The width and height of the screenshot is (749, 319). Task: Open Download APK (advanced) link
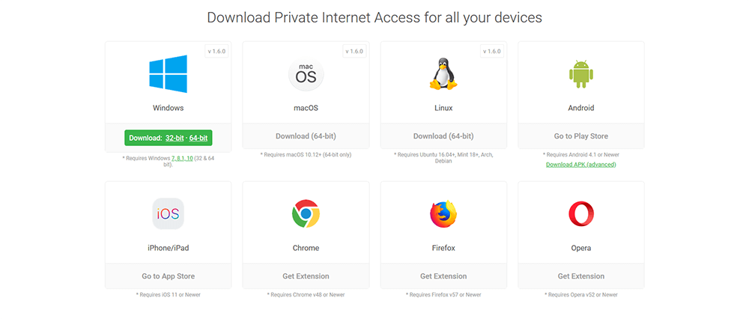click(581, 164)
